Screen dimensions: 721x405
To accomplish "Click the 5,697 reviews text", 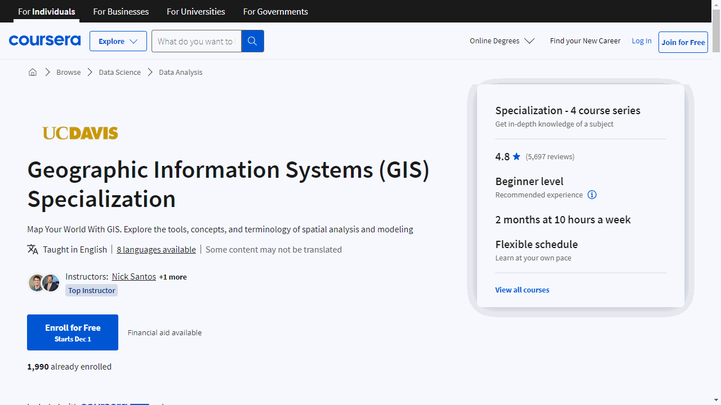I will pyautogui.click(x=550, y=156).
